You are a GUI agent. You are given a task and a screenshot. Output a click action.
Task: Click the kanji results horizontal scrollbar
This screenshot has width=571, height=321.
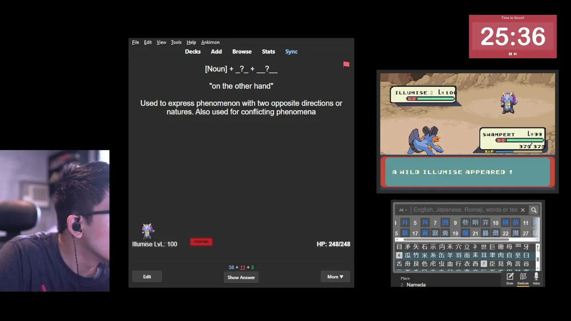[456, 239]
